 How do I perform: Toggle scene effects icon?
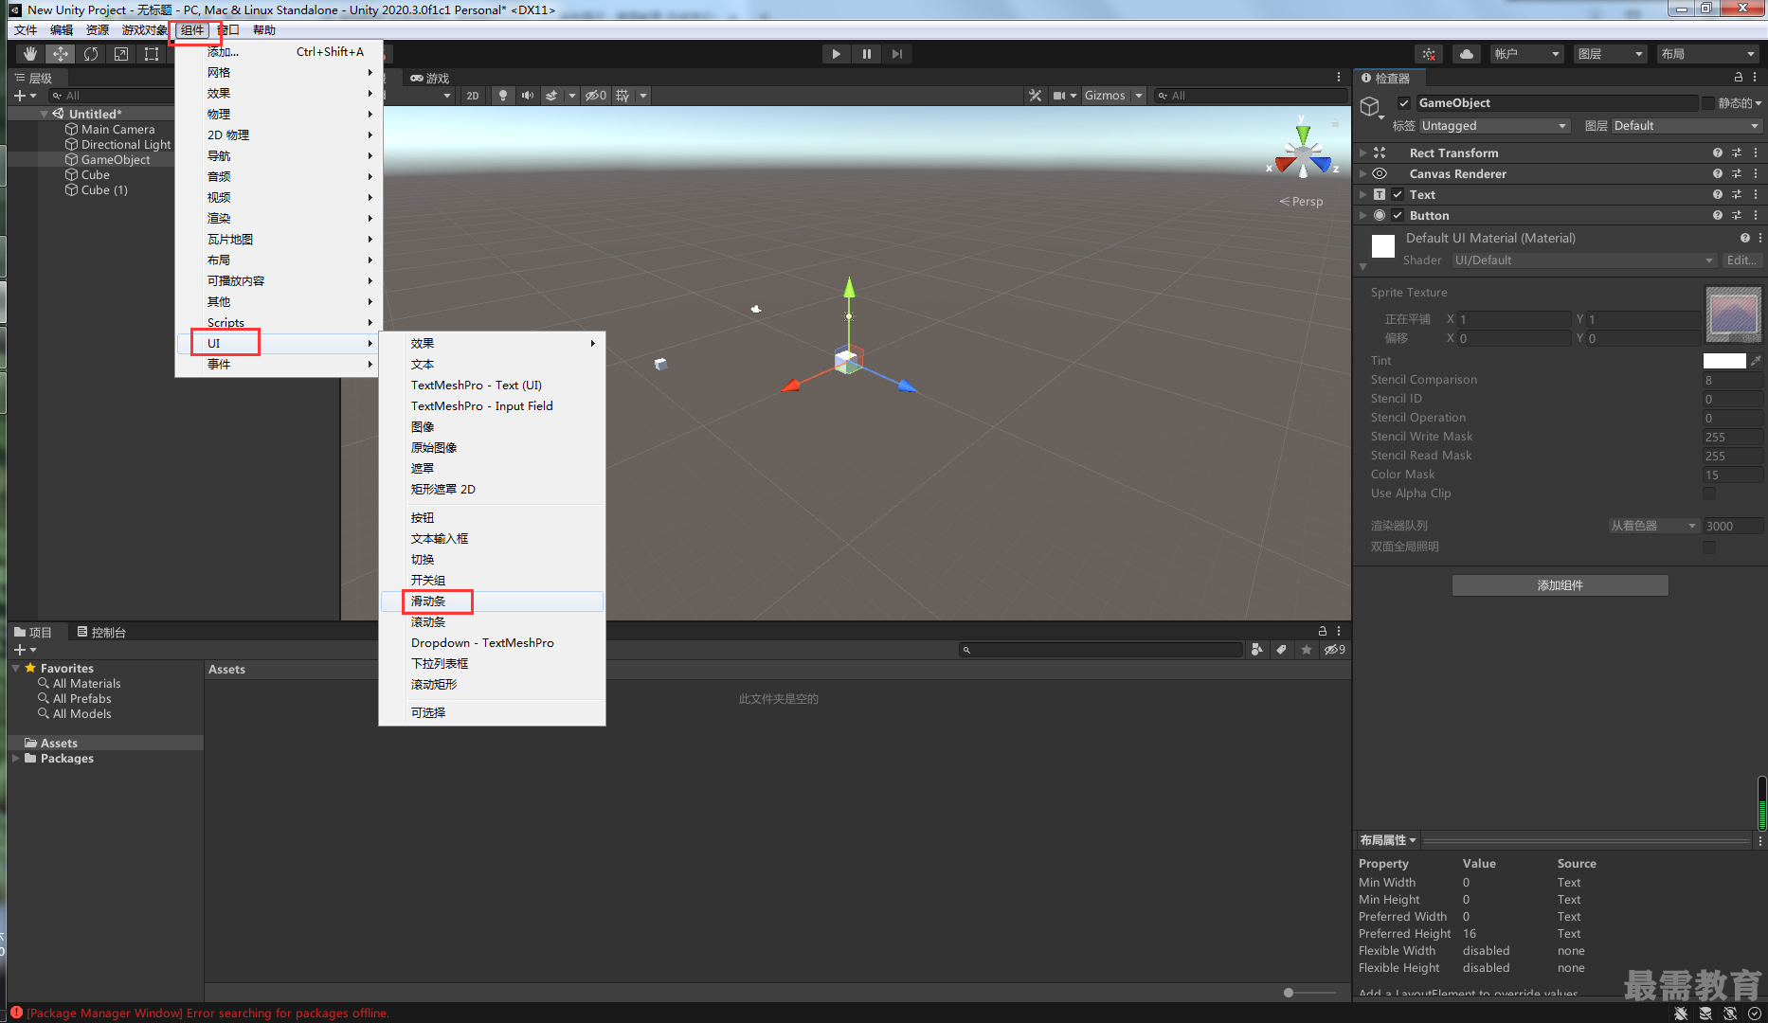click(551, 96)
